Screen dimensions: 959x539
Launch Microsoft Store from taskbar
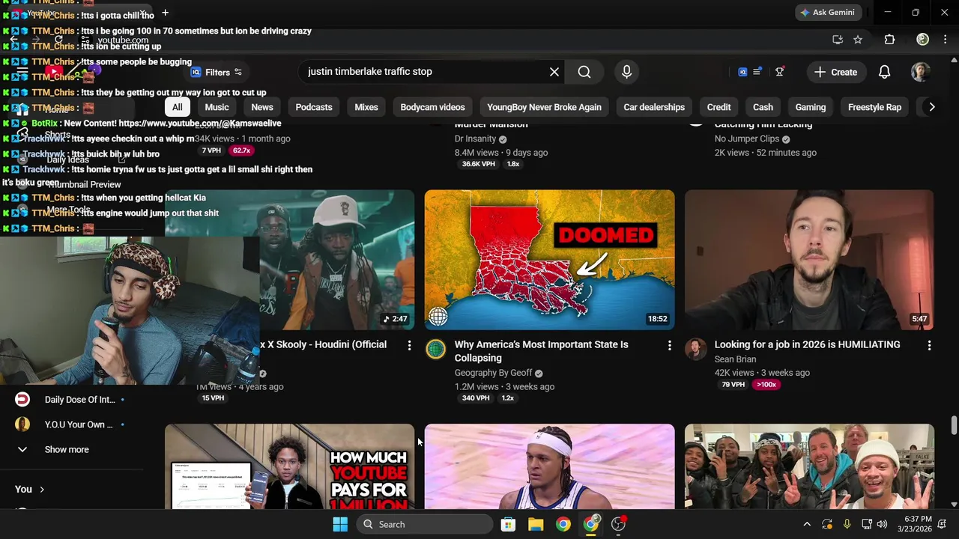pos(508,524)
